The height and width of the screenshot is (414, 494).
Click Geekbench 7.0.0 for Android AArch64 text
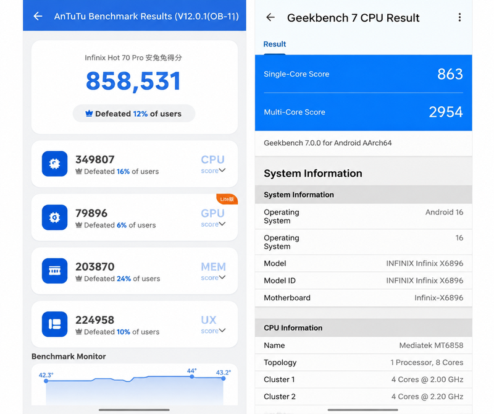pos(328,143)
